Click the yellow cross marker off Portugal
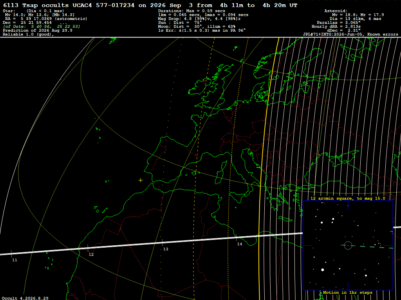 [141, 180]
